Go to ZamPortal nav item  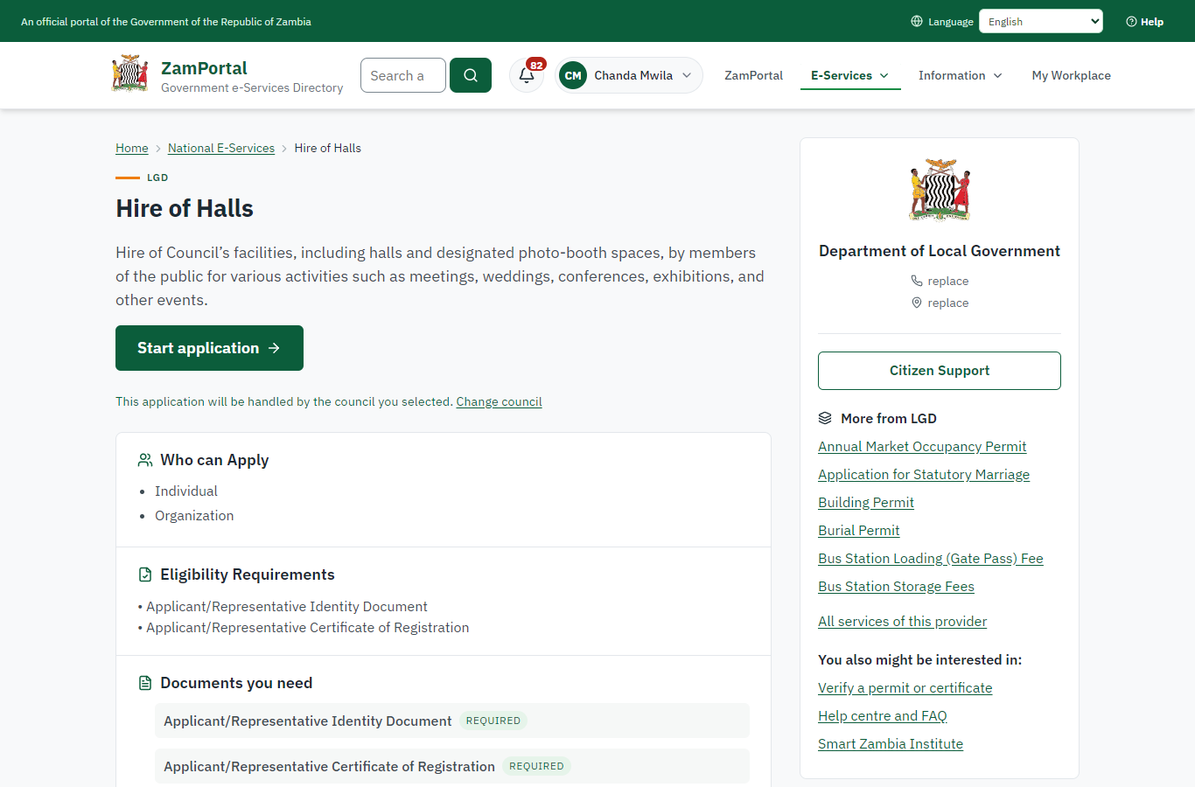753,75
